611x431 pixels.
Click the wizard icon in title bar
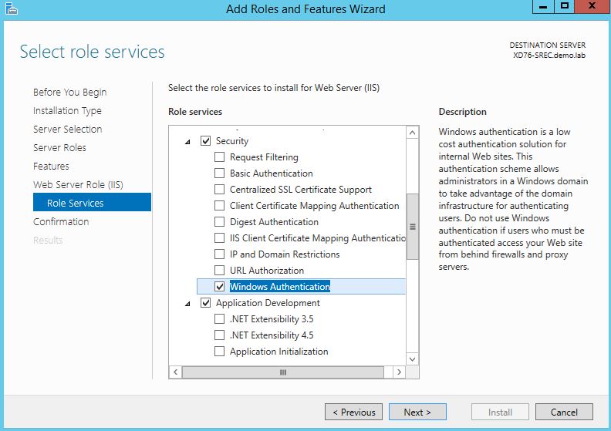tap(8, 8)
